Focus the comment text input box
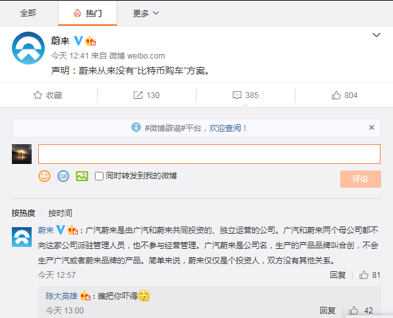393x318 pixels. [x=209, y=154]
